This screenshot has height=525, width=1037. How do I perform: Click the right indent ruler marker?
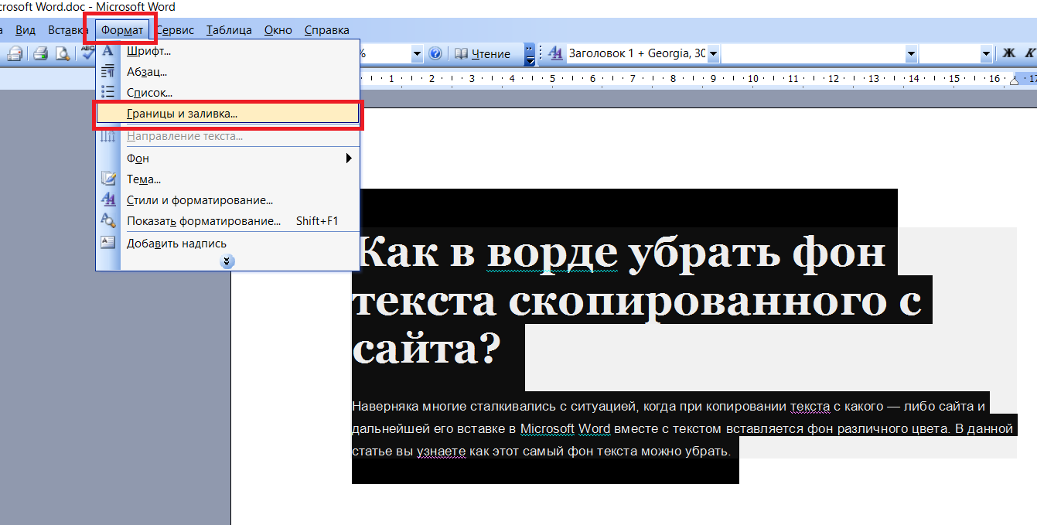point(1015,80)
